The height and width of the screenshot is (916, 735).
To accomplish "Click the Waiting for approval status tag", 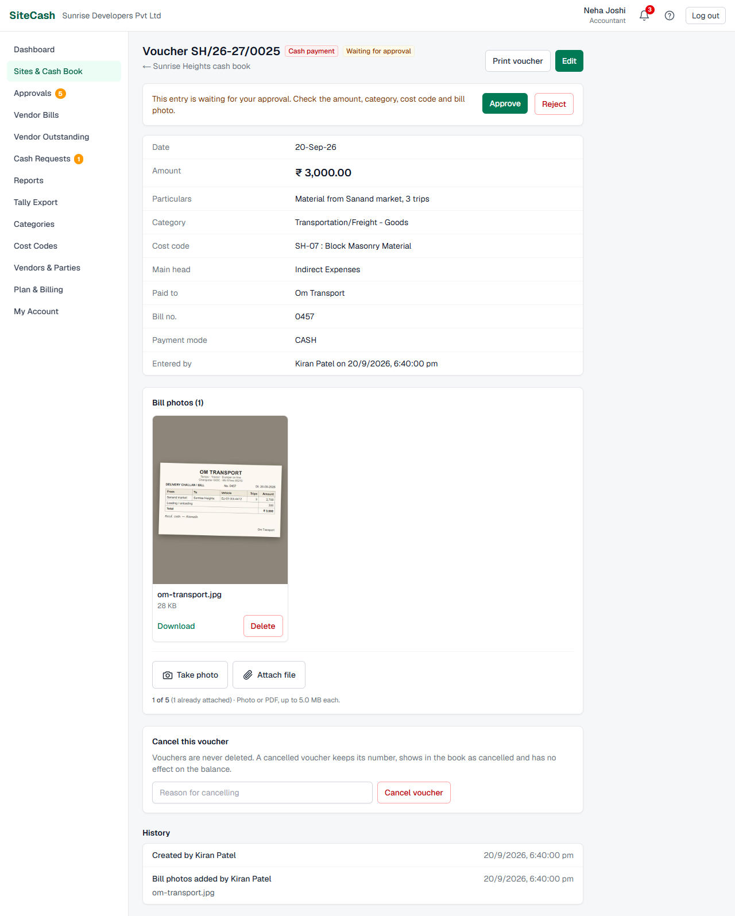I will coord(378,51).
